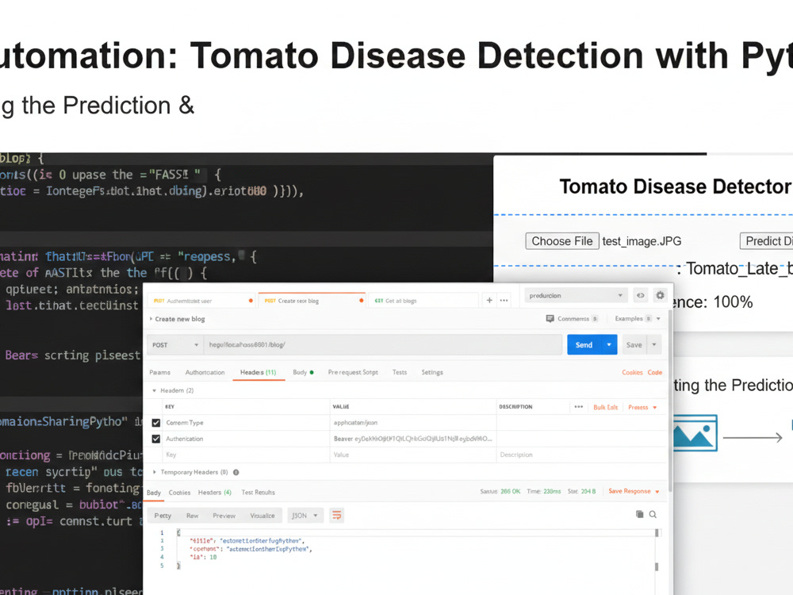The image size is (793, 595).
Task: Select the response Headers (4) tab
Action: coord(214,493)
